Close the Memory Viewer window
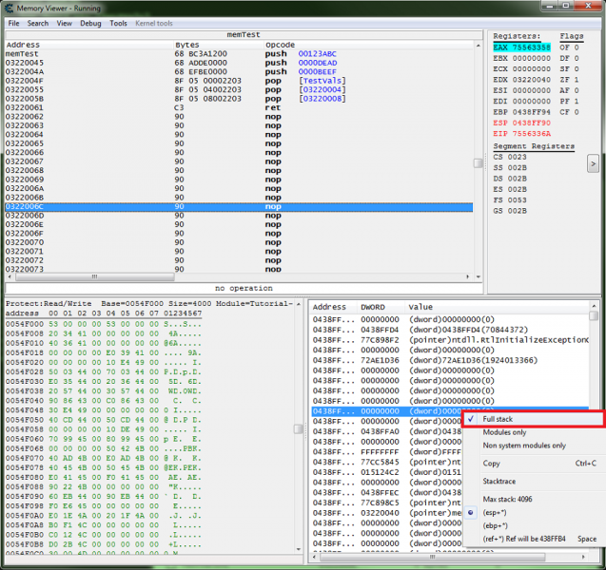This screenshot has width=606, height=570. tap(589, 7)
